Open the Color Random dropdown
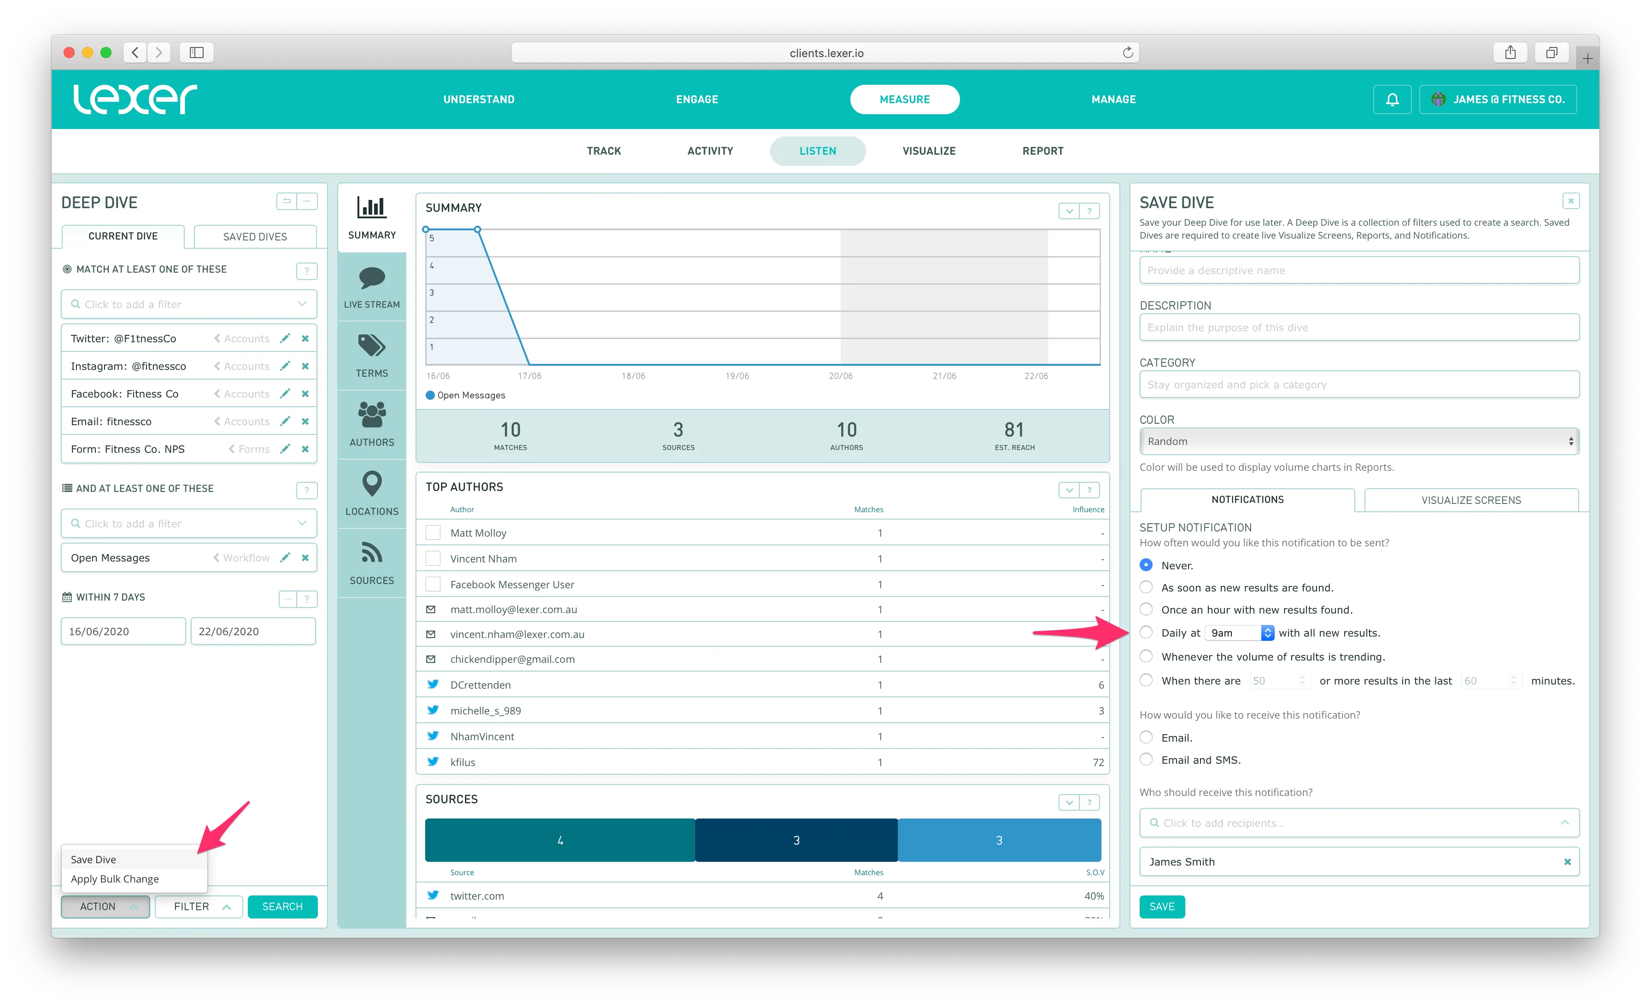 tap(1358, 441)
